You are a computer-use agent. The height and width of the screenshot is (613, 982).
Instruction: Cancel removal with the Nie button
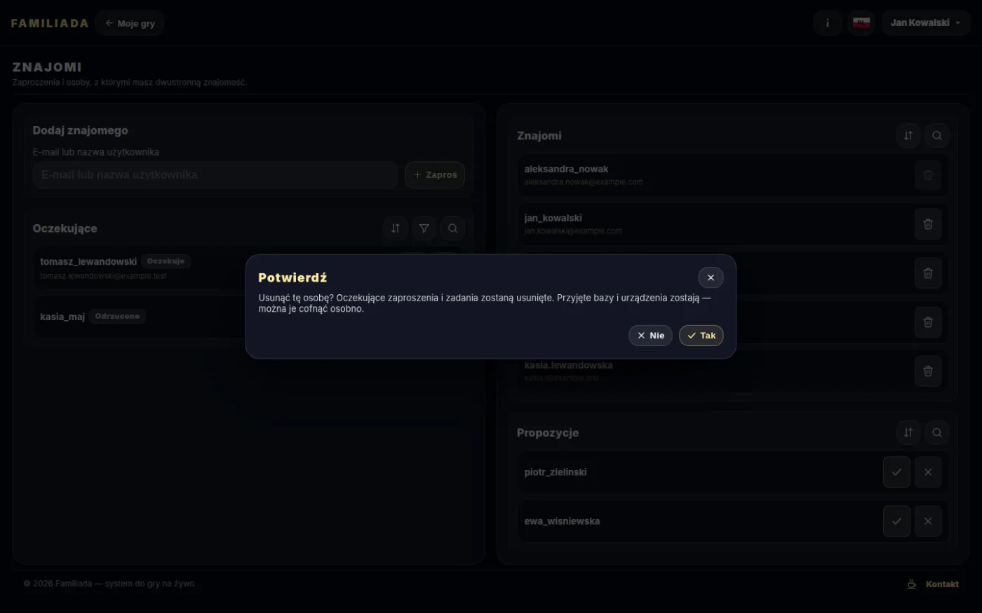(650, 336)
